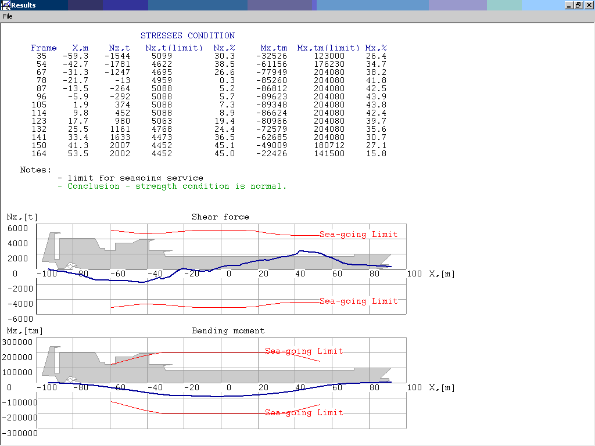This screenshot has width=595, height=446.
Task: Click Mx limit value 176230
Action: (x=329, y=64)
